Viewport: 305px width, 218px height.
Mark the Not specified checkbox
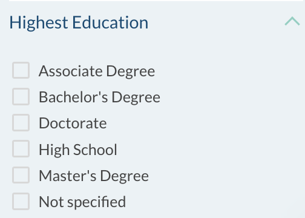tap(21, 201)
